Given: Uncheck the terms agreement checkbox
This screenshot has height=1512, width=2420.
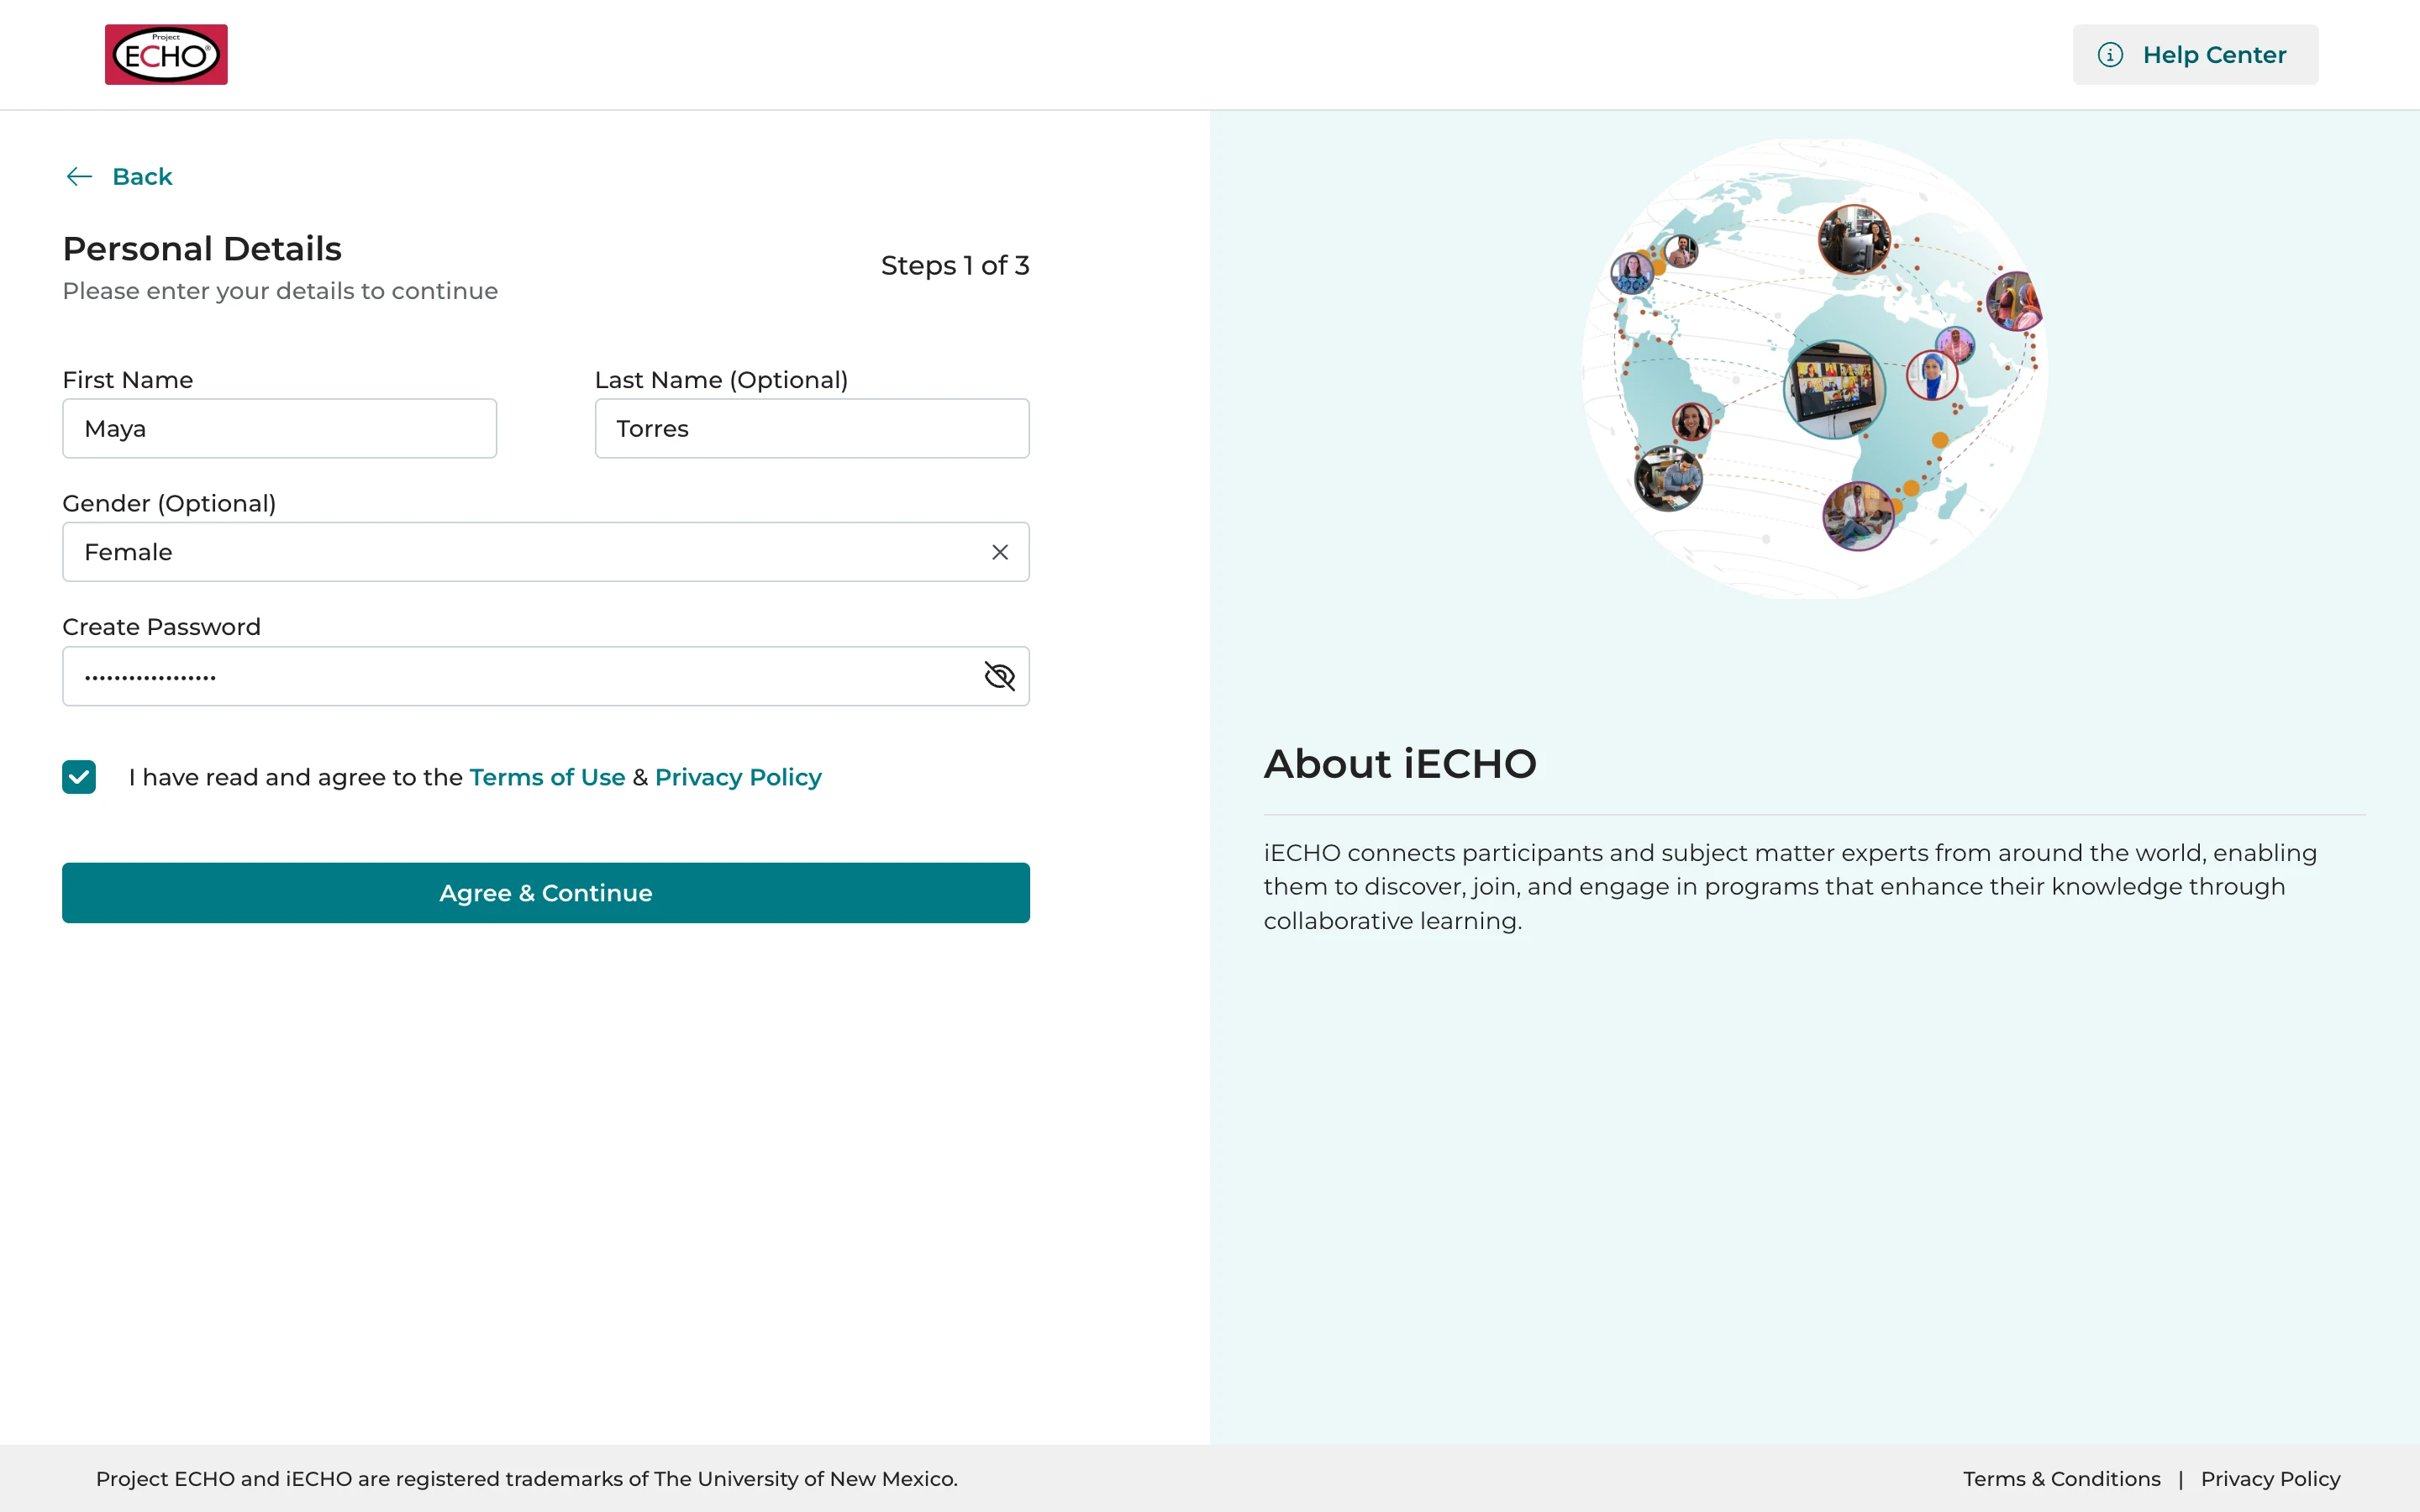Looking at the screenshot, I should click(x=79, y=777).
